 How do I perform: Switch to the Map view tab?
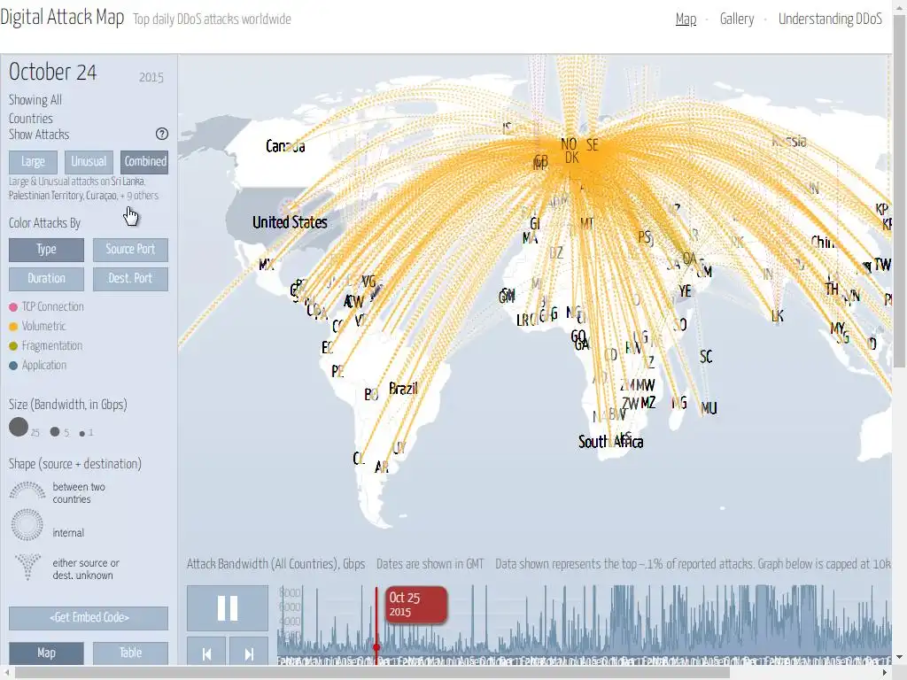coord(46,653)
